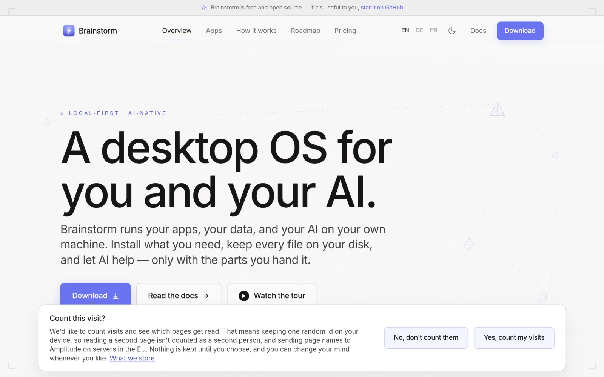Open Read the docs button

click(x=179, y=294)
